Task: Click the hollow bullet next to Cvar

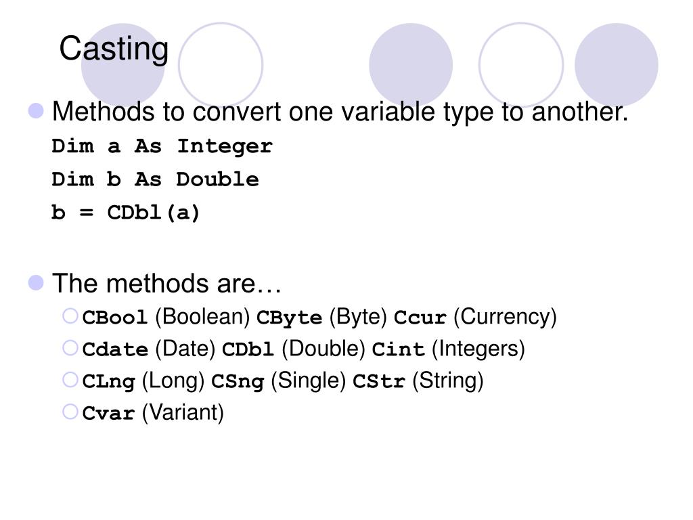Action: [70, 412]
